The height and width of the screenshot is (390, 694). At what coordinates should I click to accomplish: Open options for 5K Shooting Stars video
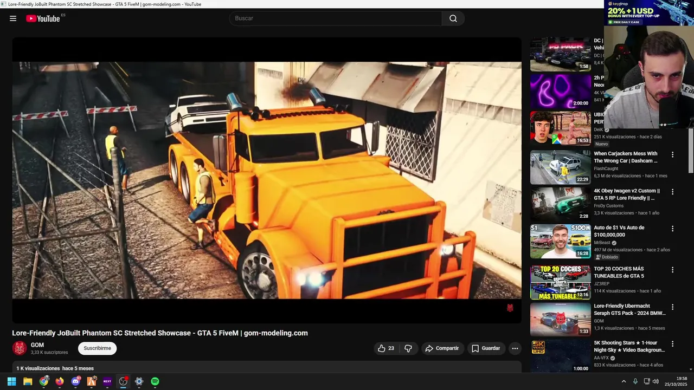[x=672, y=343]
